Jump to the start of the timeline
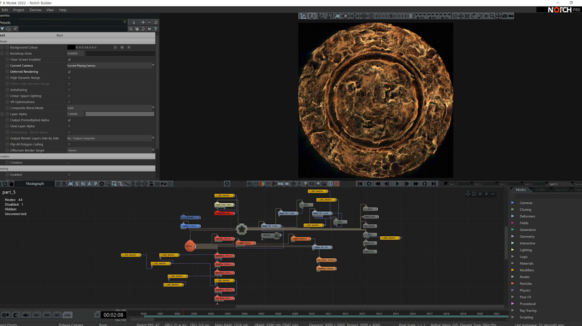This screenshot has width=582, height=326. click(360, 184)
